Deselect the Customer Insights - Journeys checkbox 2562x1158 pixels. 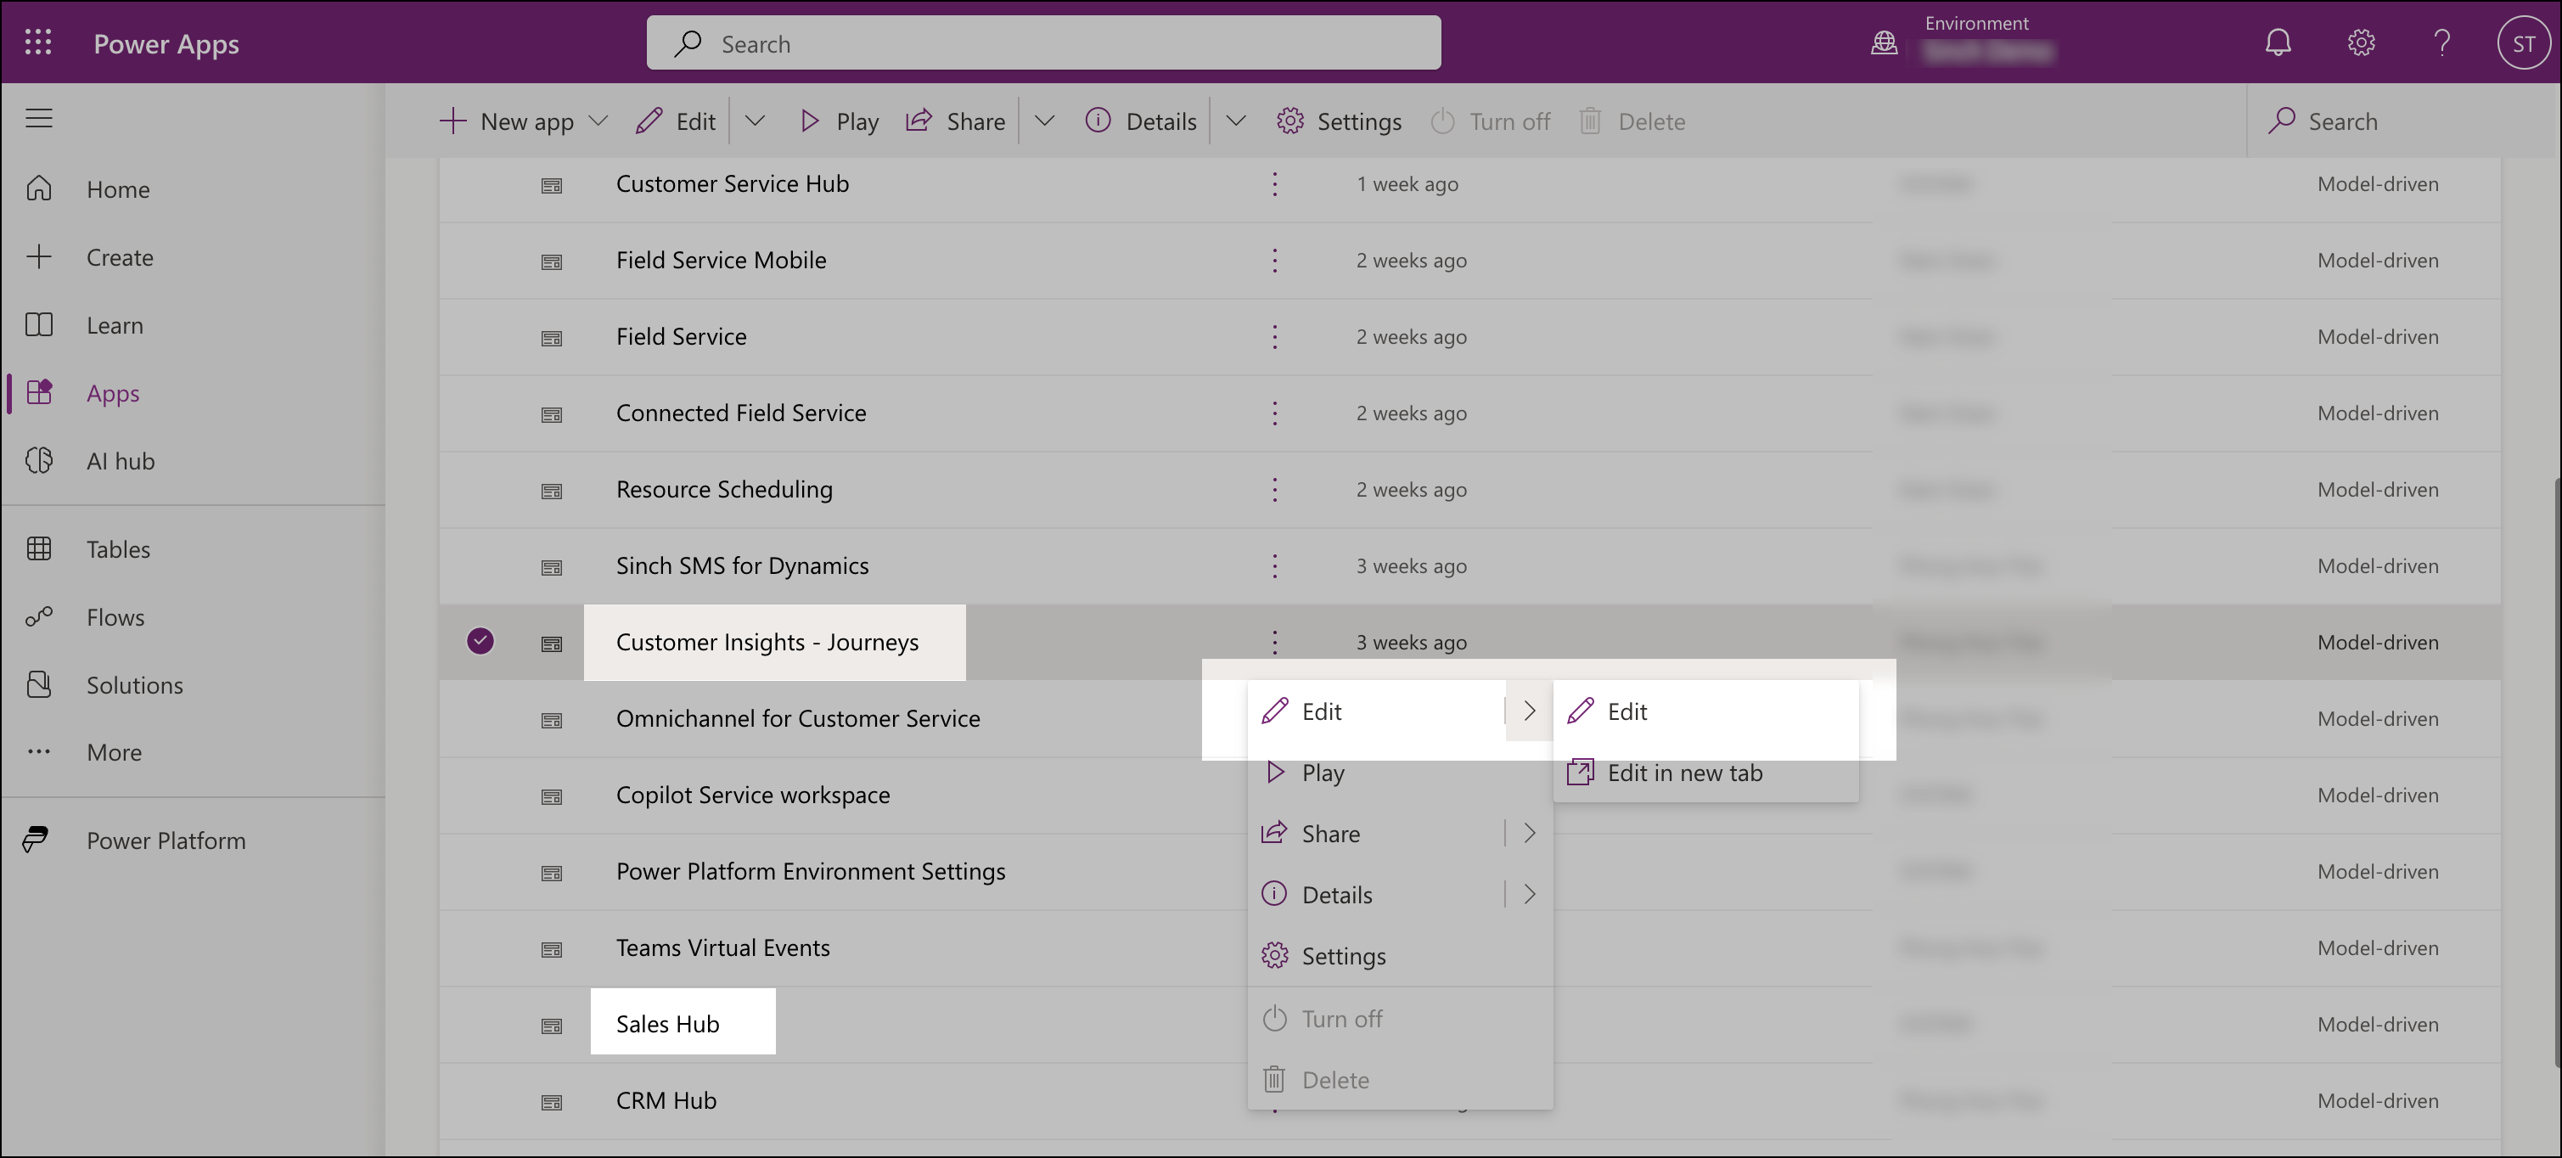coord(480,641)
